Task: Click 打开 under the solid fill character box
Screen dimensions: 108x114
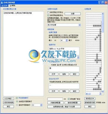Action: click(53, 74)
